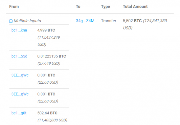Image resolution: width=180 pixels, height=125 pixels.
Task: Click the 5,502 BTC total amount
Action: 132,21
